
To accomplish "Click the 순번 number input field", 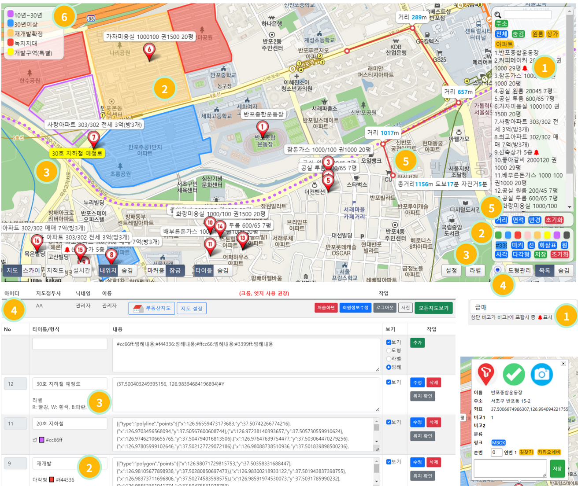I will coord(496,452).
